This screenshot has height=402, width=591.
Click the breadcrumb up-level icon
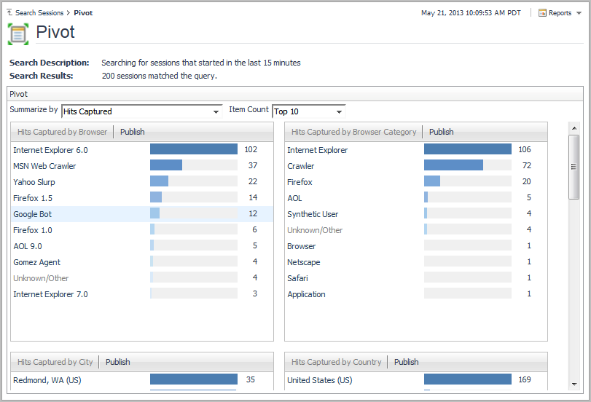coord(9,13)
